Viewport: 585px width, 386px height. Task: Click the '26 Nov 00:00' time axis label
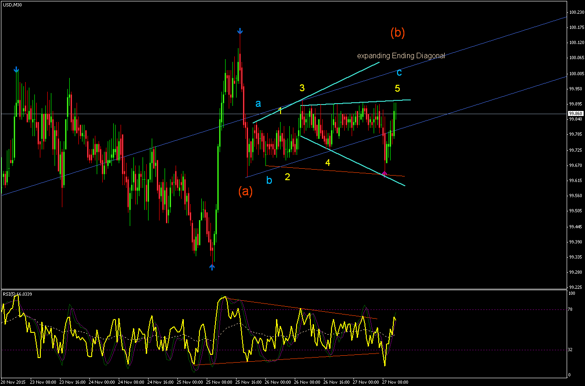pyautogui.click(x=278, y=381)
